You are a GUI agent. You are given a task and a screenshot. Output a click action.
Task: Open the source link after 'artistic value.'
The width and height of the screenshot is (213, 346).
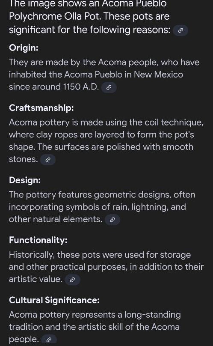pos(72,280)
